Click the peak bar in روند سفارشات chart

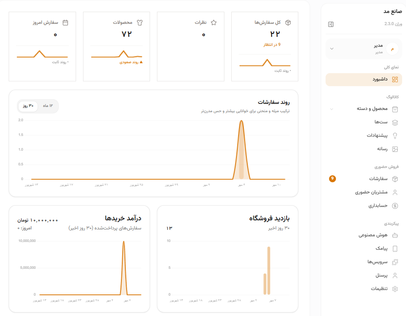click(241, 150)
